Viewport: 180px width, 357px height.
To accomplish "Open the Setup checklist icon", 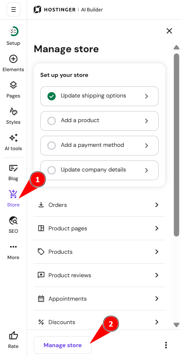I will click(14, 31).
